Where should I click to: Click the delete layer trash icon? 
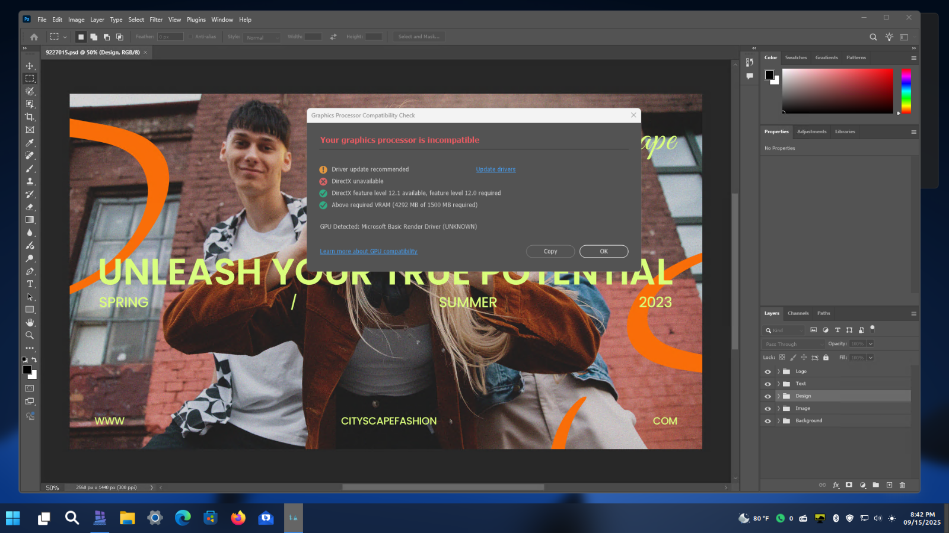[902, 485]
